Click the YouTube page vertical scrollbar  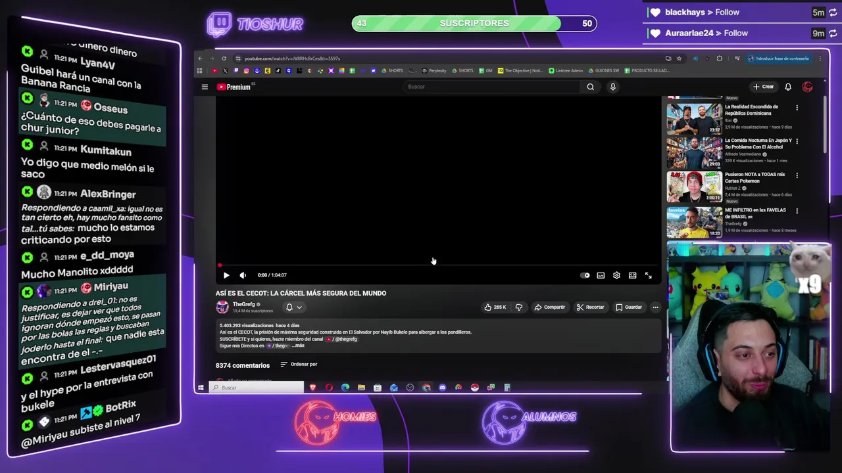(825, 125)
